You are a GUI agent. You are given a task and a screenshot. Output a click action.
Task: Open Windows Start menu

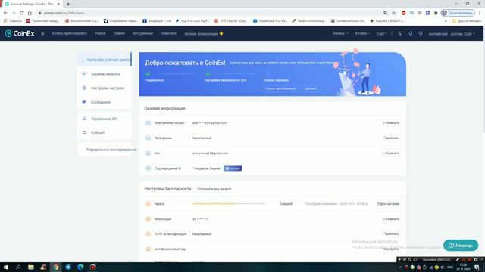(x=6, y=267)
